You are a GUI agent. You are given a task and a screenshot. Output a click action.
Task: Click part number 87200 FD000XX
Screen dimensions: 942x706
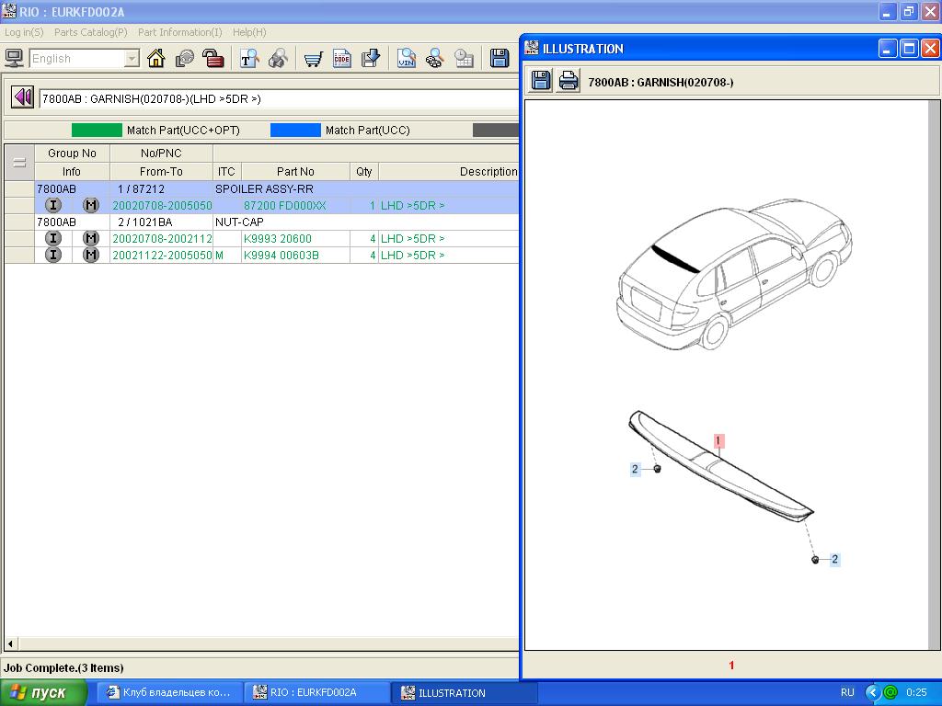click(x=284, y=205)
